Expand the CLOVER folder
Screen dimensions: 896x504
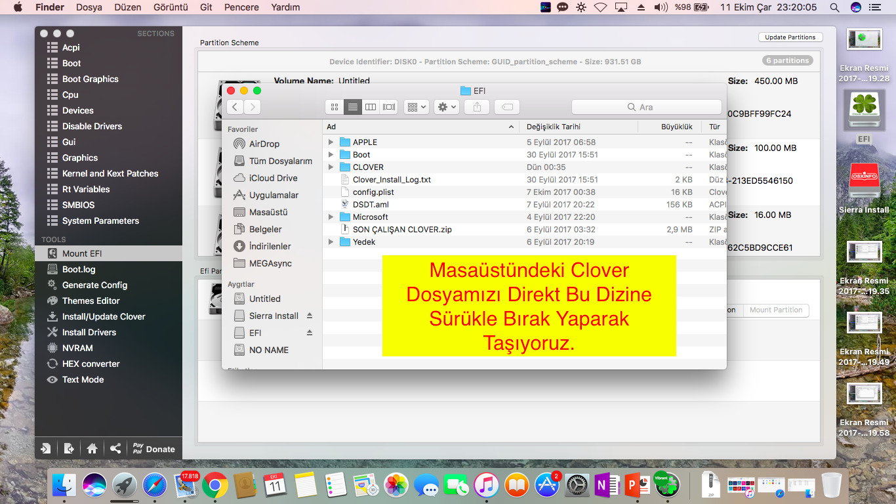(331, 167)
